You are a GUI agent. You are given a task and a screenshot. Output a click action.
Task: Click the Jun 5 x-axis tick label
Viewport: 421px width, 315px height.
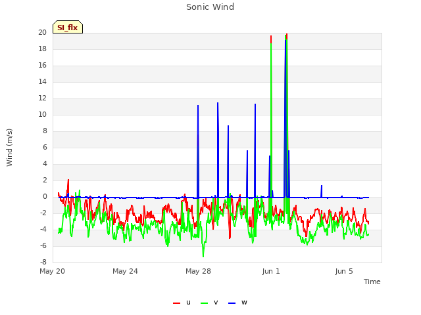coord(344,271)
